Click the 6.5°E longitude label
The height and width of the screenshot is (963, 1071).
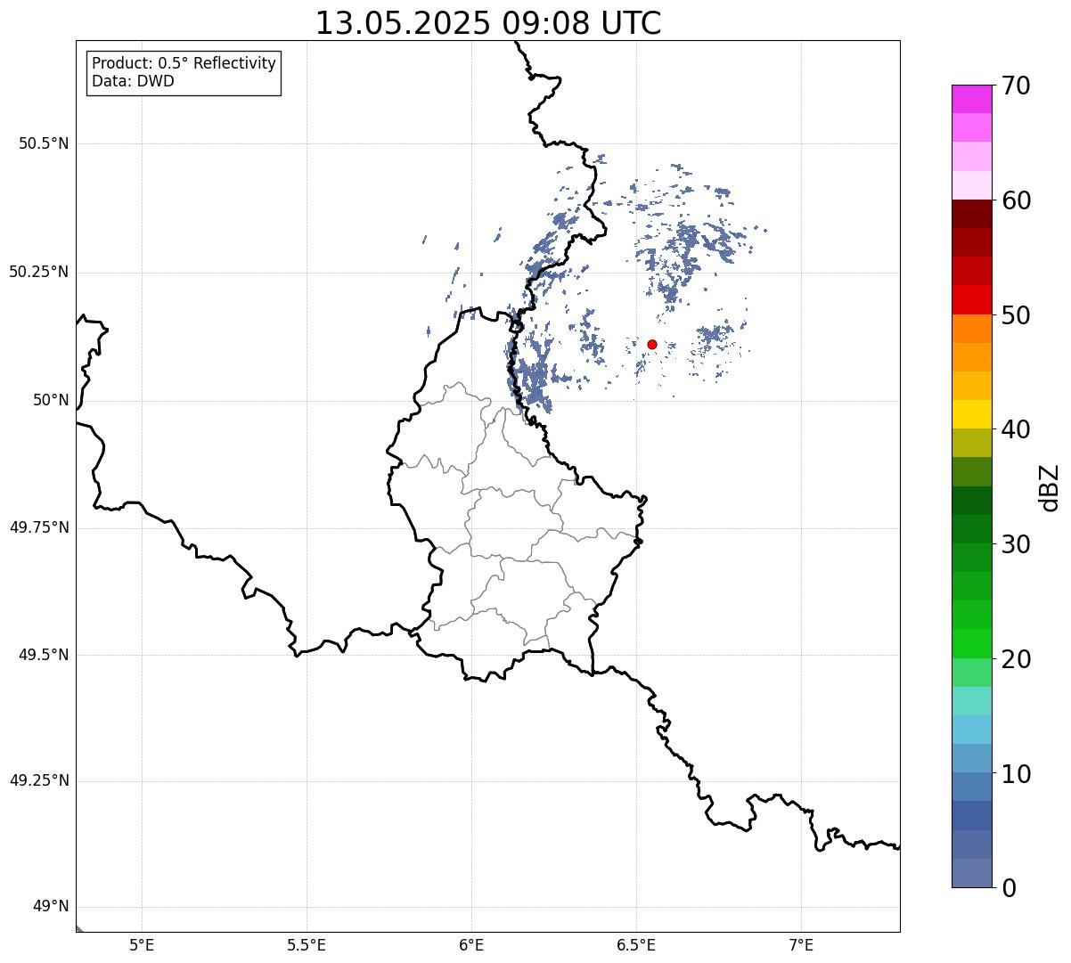[636, 945]
